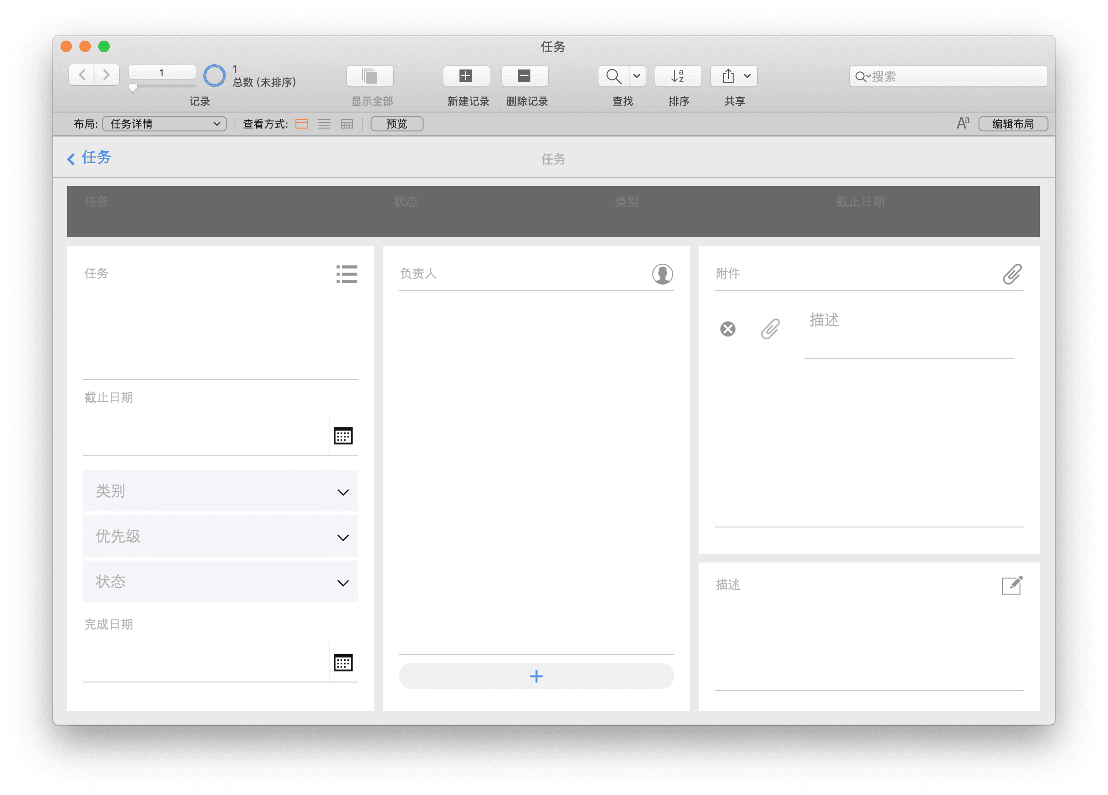Open the 任务详情 layout dropdown
Viewport: 1108px width, 795px height.
164,124
